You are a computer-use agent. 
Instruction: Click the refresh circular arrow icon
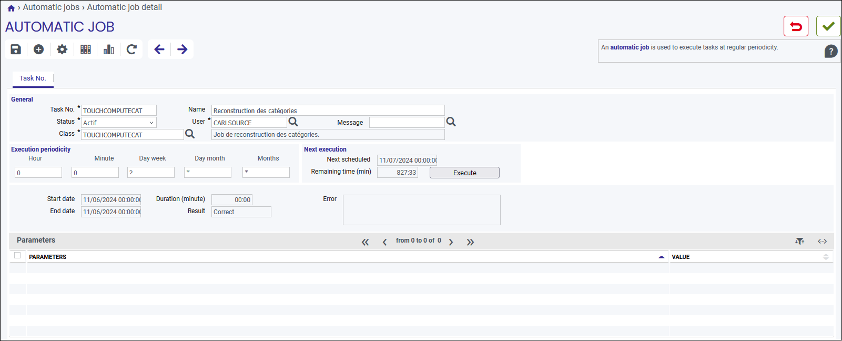point(132,49)
